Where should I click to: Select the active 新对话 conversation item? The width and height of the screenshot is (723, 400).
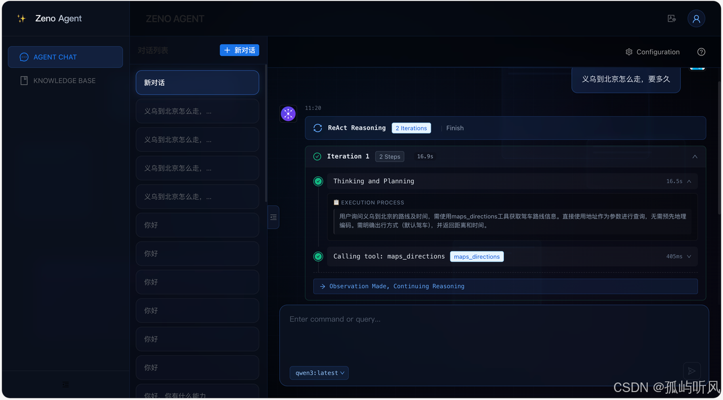coord(197,82)
